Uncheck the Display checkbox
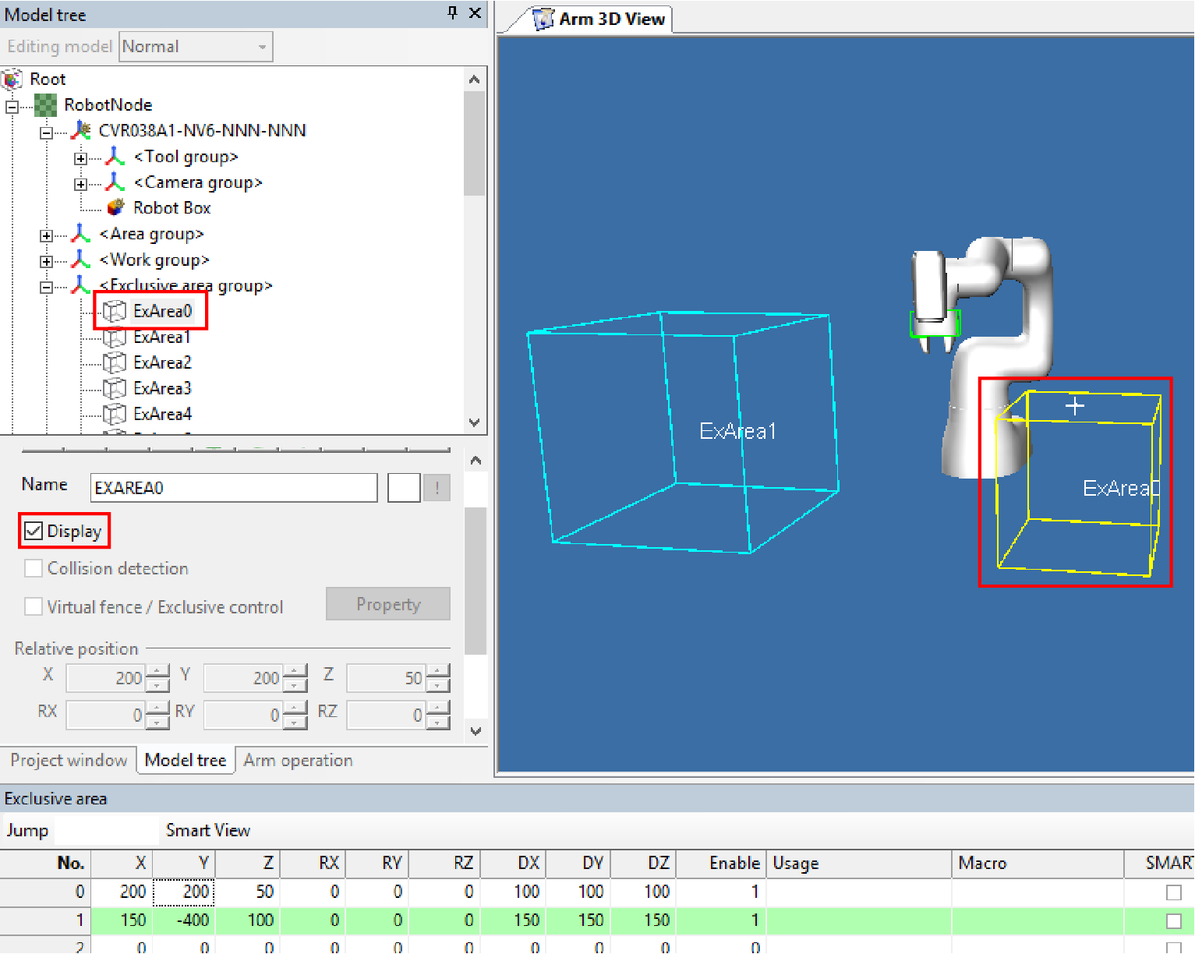Image resolution: width=1195 pixels, height=954 pixels. (34, 532)
